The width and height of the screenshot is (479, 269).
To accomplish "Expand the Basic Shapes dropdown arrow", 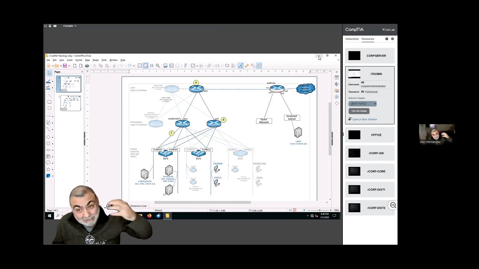I will tap(52, 137).
